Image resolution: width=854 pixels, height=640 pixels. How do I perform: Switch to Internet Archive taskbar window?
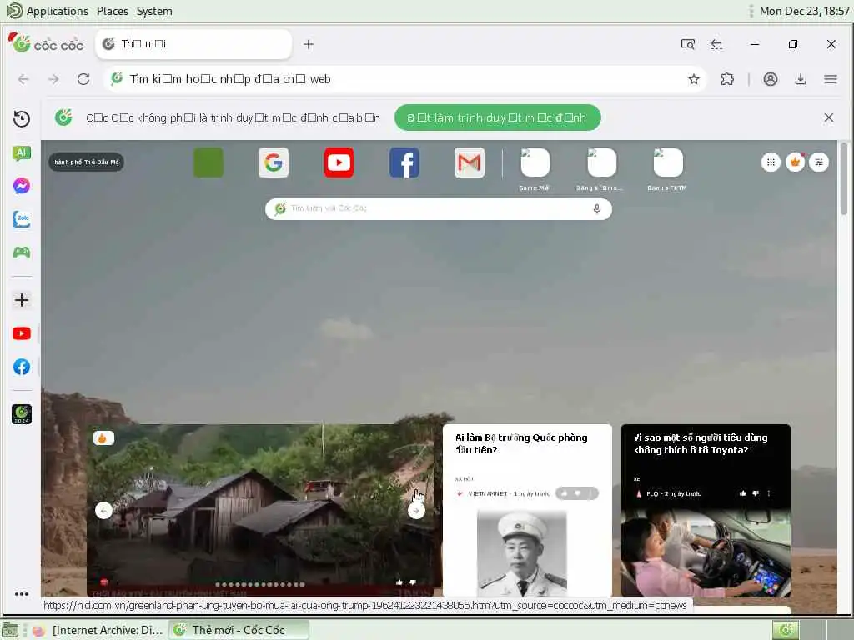[x=98, y=630]
